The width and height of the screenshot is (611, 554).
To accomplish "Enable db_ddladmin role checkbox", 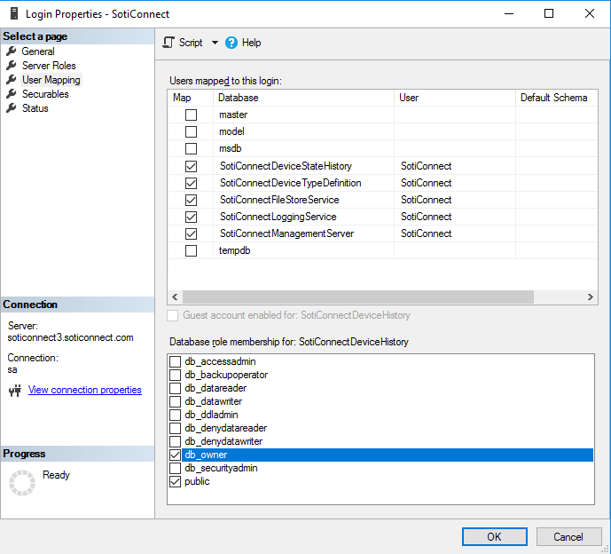I will [176, 415].
